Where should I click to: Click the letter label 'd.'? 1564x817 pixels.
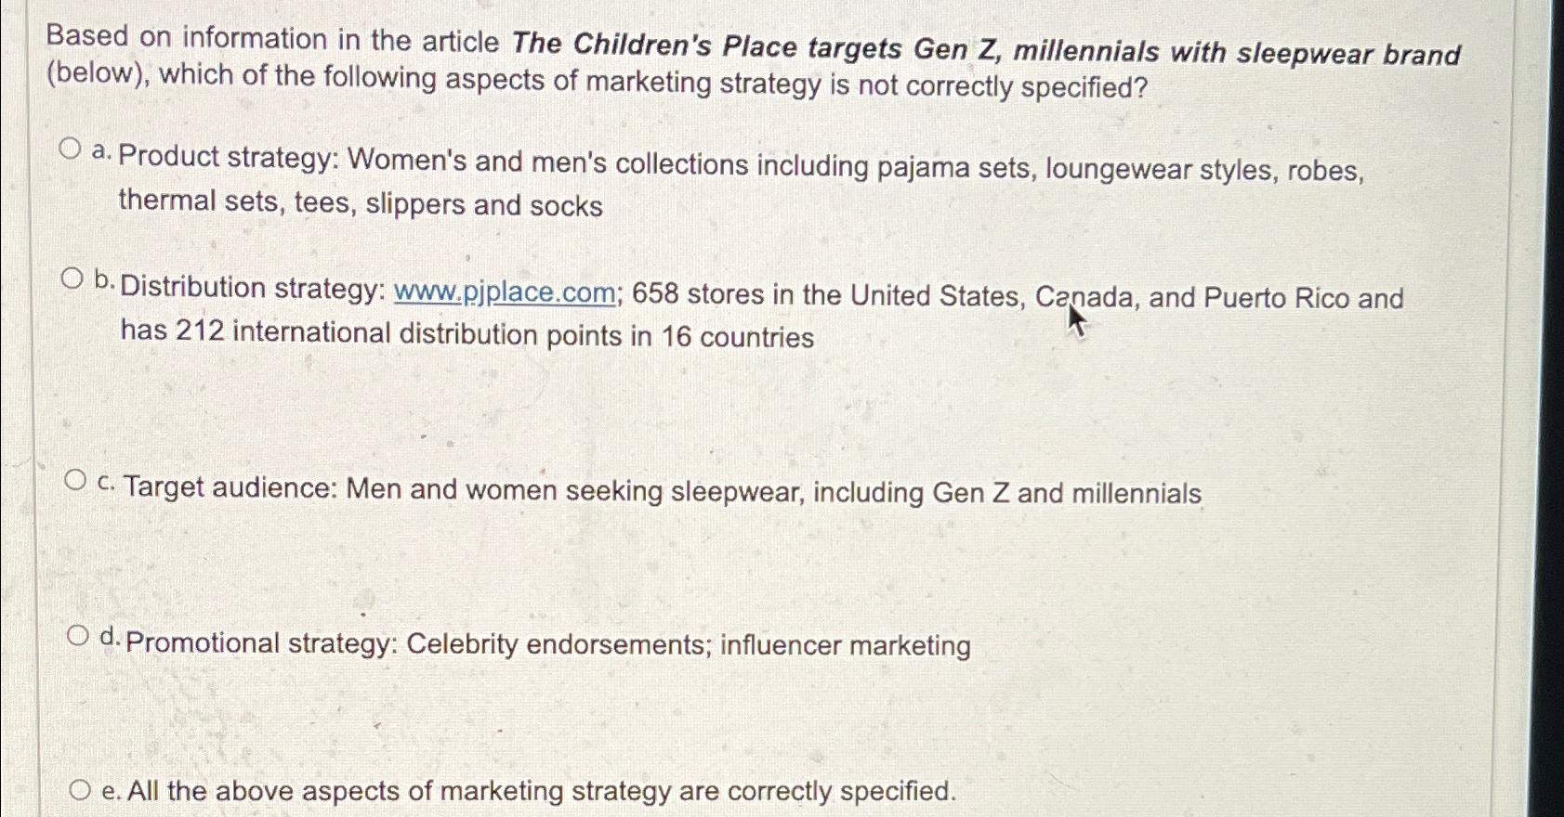112,637
